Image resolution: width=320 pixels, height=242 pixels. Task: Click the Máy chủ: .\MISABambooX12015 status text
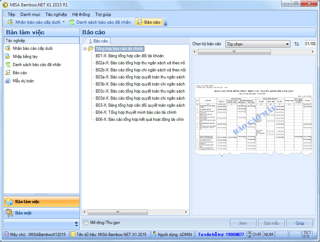click(x=38, y=235)
